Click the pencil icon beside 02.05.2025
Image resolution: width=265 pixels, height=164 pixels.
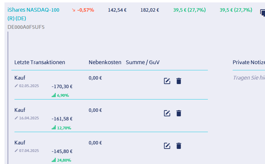click(x=16, y=86)
